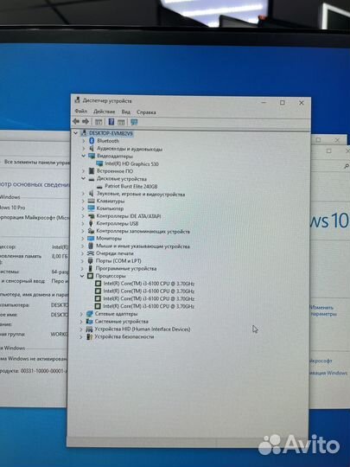Open the Вид menu
350x467 pixels.
pyautogui.click(x=126, y=112)
